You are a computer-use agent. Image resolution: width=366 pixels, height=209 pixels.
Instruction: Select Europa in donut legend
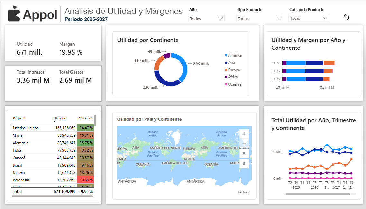point(232,70)
